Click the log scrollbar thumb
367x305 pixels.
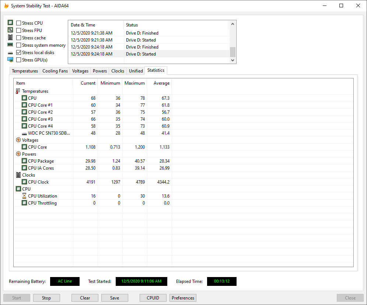(x=233, y=52)
